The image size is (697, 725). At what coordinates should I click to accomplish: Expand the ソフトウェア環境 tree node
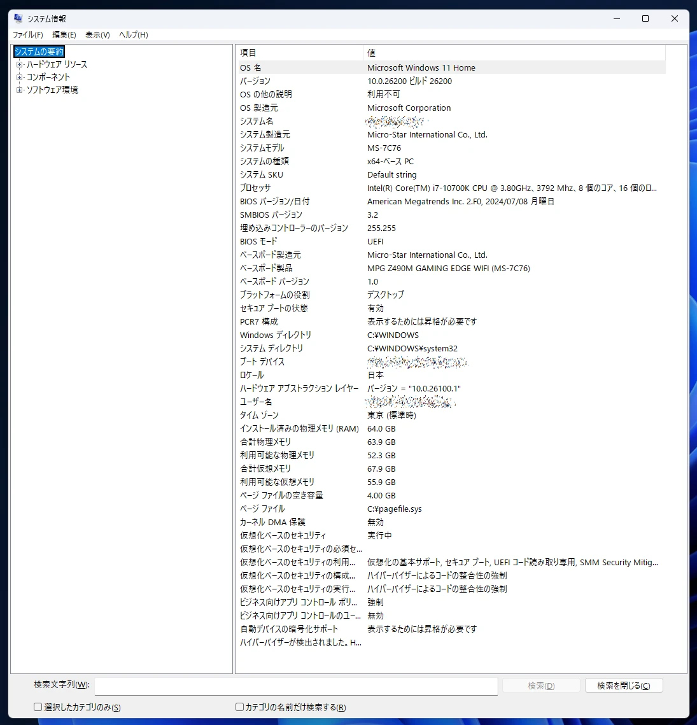coord(20,90)
